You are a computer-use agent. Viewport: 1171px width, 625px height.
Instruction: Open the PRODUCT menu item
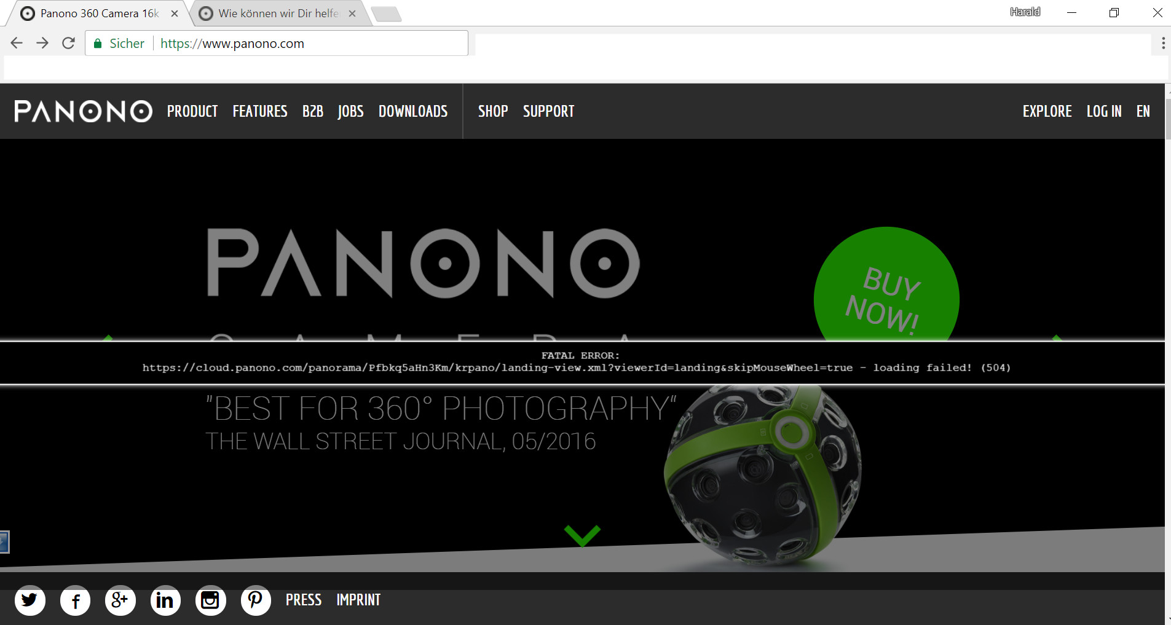192,111
